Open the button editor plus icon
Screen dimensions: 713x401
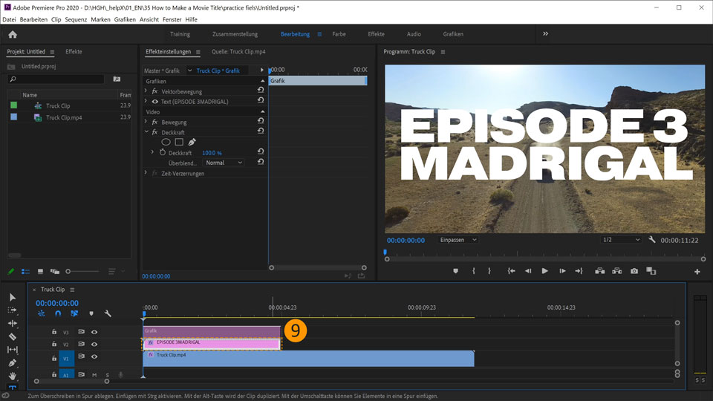point(697,272)
